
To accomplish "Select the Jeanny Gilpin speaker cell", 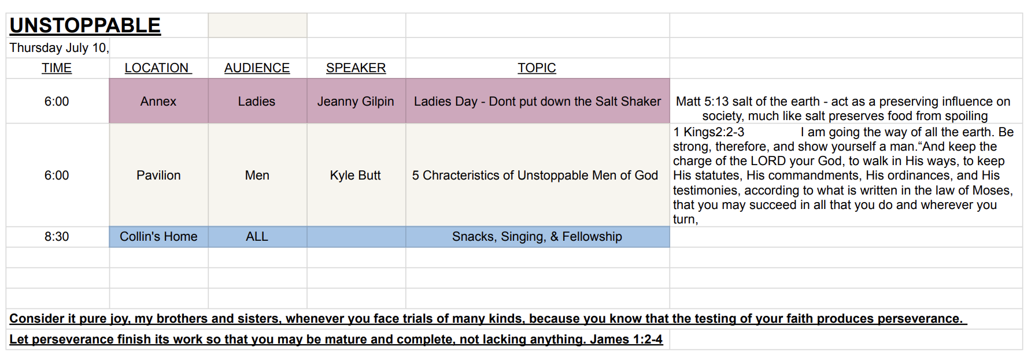I will [356, 102].
